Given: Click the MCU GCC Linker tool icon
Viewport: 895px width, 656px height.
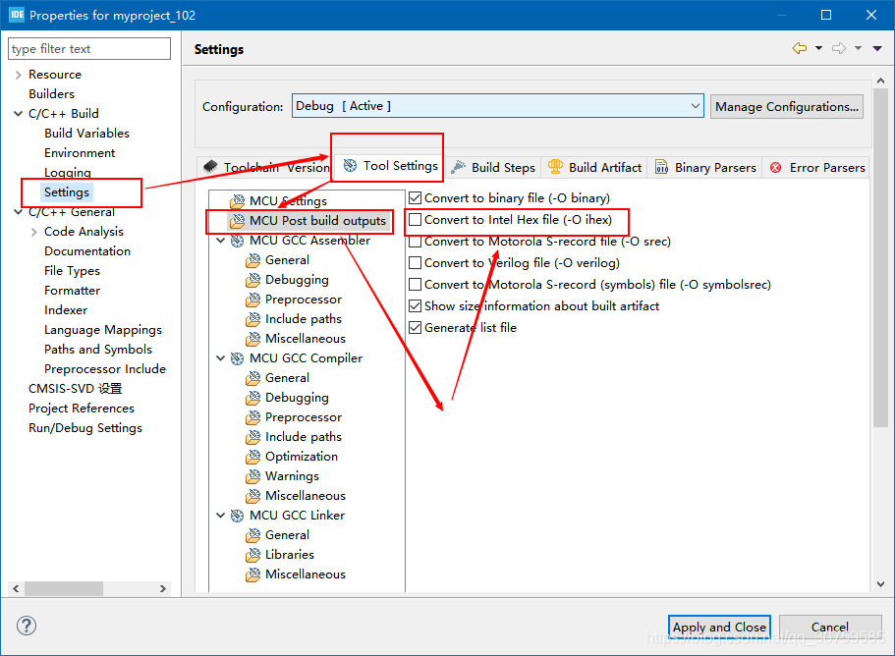Looking at the screenshot, I should (x=237, y=516).
